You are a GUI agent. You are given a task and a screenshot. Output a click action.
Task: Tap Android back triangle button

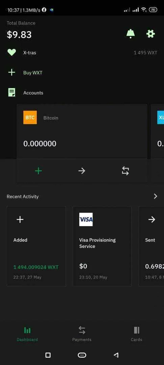click(x=116, y=355)
